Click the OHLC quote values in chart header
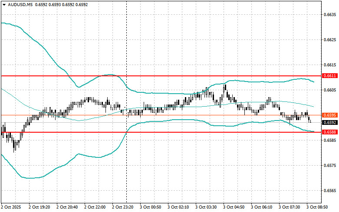339x212 pixels. click(x=61, y=4)
